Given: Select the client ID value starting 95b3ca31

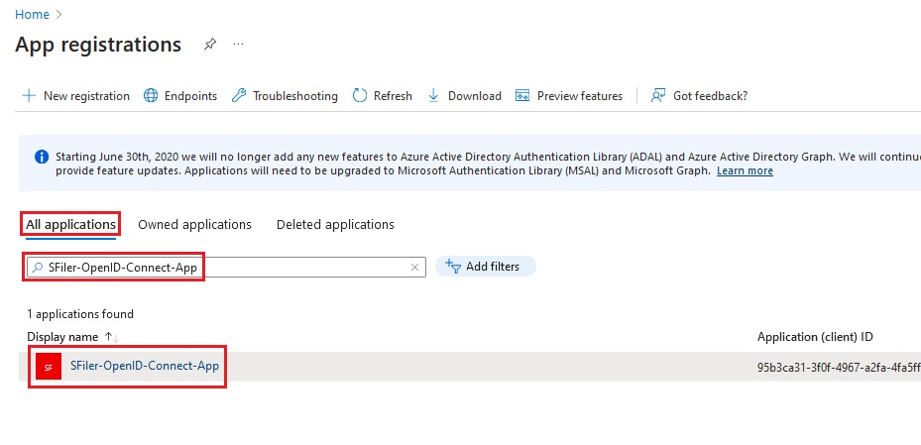Looking at the screenshot, I should (839, 368).
